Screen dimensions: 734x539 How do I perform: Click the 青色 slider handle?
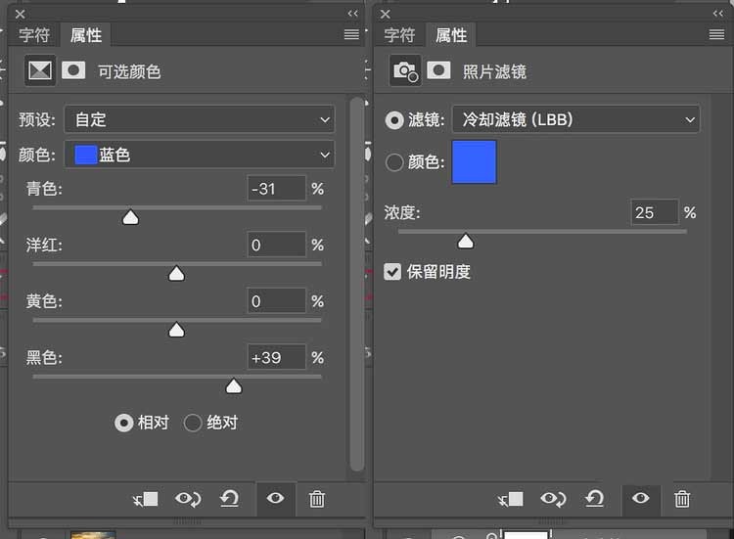point(130,217)
